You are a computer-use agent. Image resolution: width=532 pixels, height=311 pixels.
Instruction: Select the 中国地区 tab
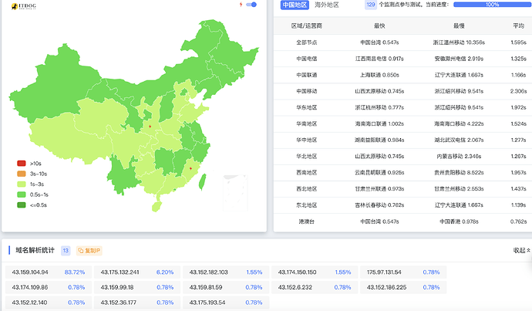point(295,5)
